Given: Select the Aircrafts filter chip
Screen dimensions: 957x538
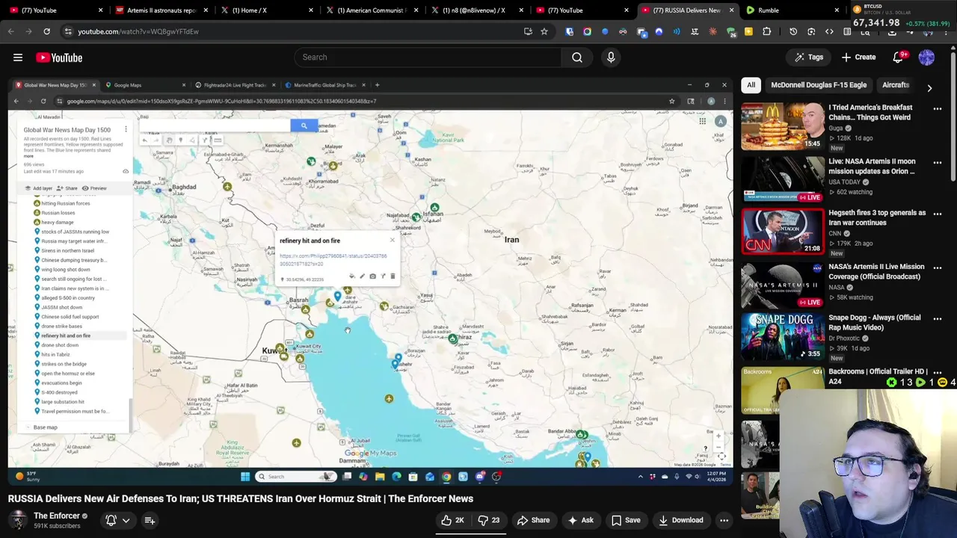Looking at the screenshot, I should 895,85.
